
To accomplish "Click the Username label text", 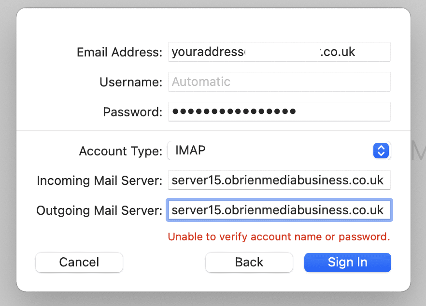I will point(130,83).
